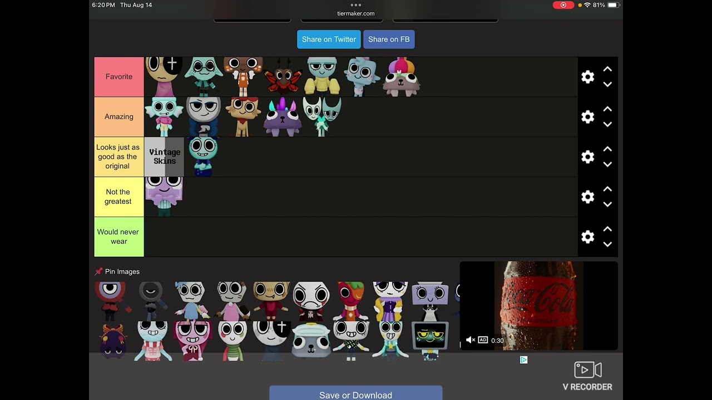The width and height of the screenshot is (712, 400).
Task: Select the twin white-teal characters in Amazing tier
Action: (322, 117)
